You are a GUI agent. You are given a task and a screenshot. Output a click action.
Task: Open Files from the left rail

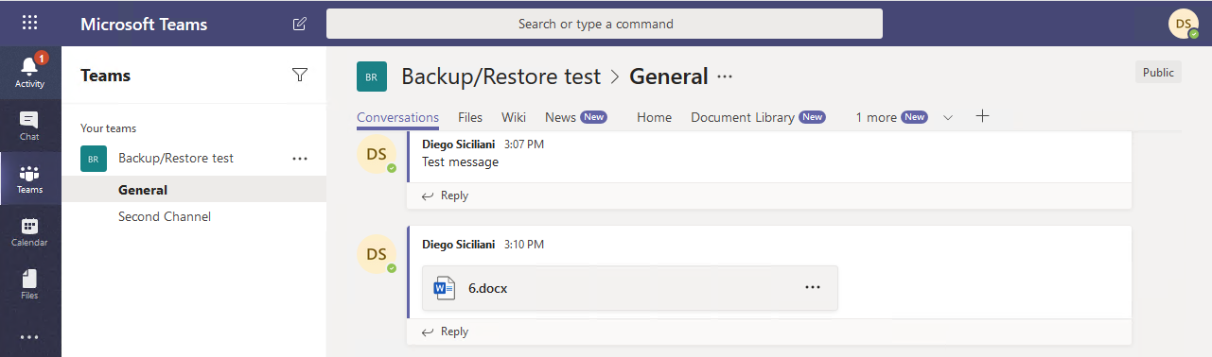[30, 284]
